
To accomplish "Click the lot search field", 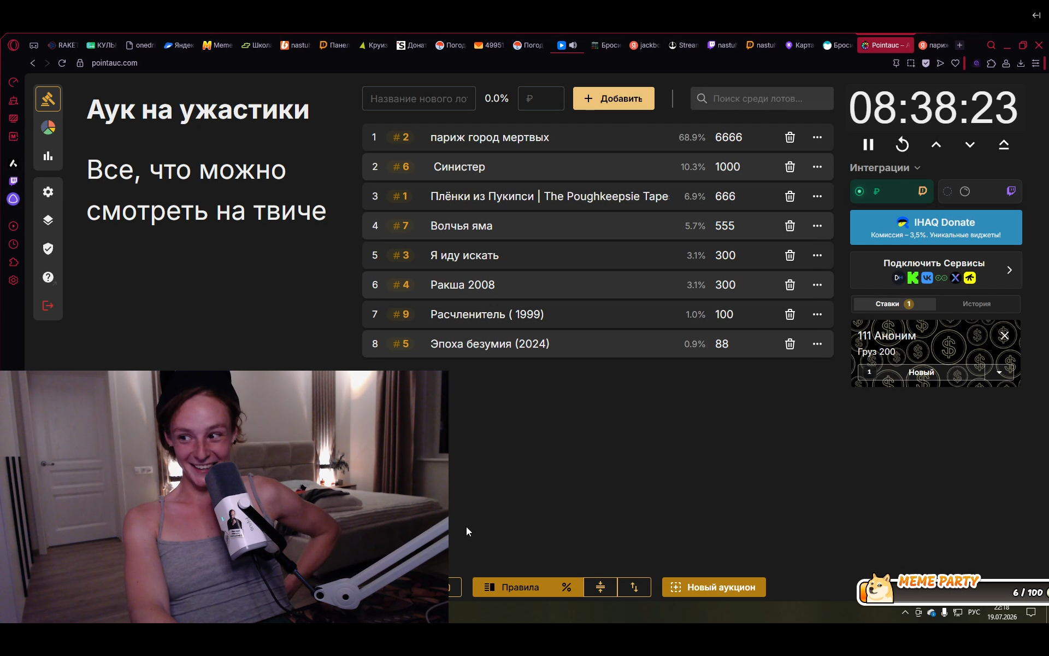I will pos(762,98).
